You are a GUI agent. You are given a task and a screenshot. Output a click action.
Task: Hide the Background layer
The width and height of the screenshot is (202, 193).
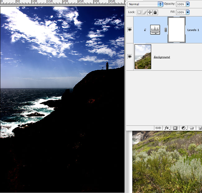[130, 57]
